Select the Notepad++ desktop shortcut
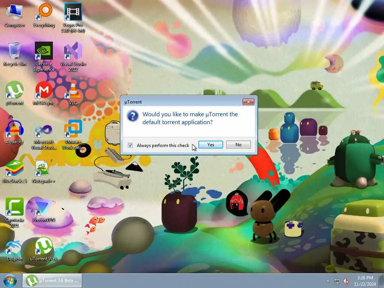This screenshot has width=384, height=288. coord(44,171)
